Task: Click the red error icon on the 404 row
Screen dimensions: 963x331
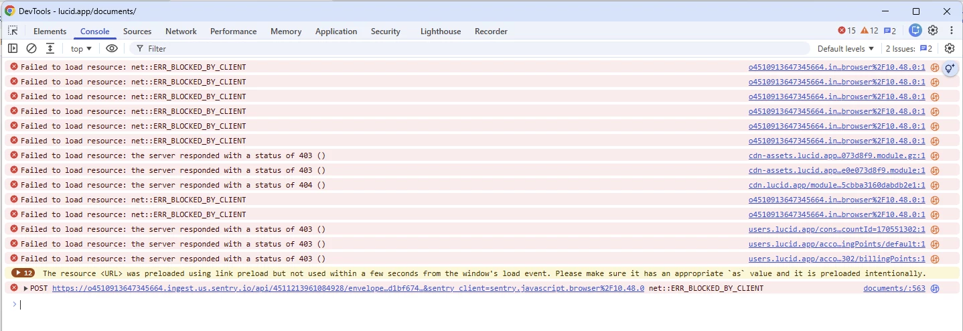Action: (x=14, y=184)
